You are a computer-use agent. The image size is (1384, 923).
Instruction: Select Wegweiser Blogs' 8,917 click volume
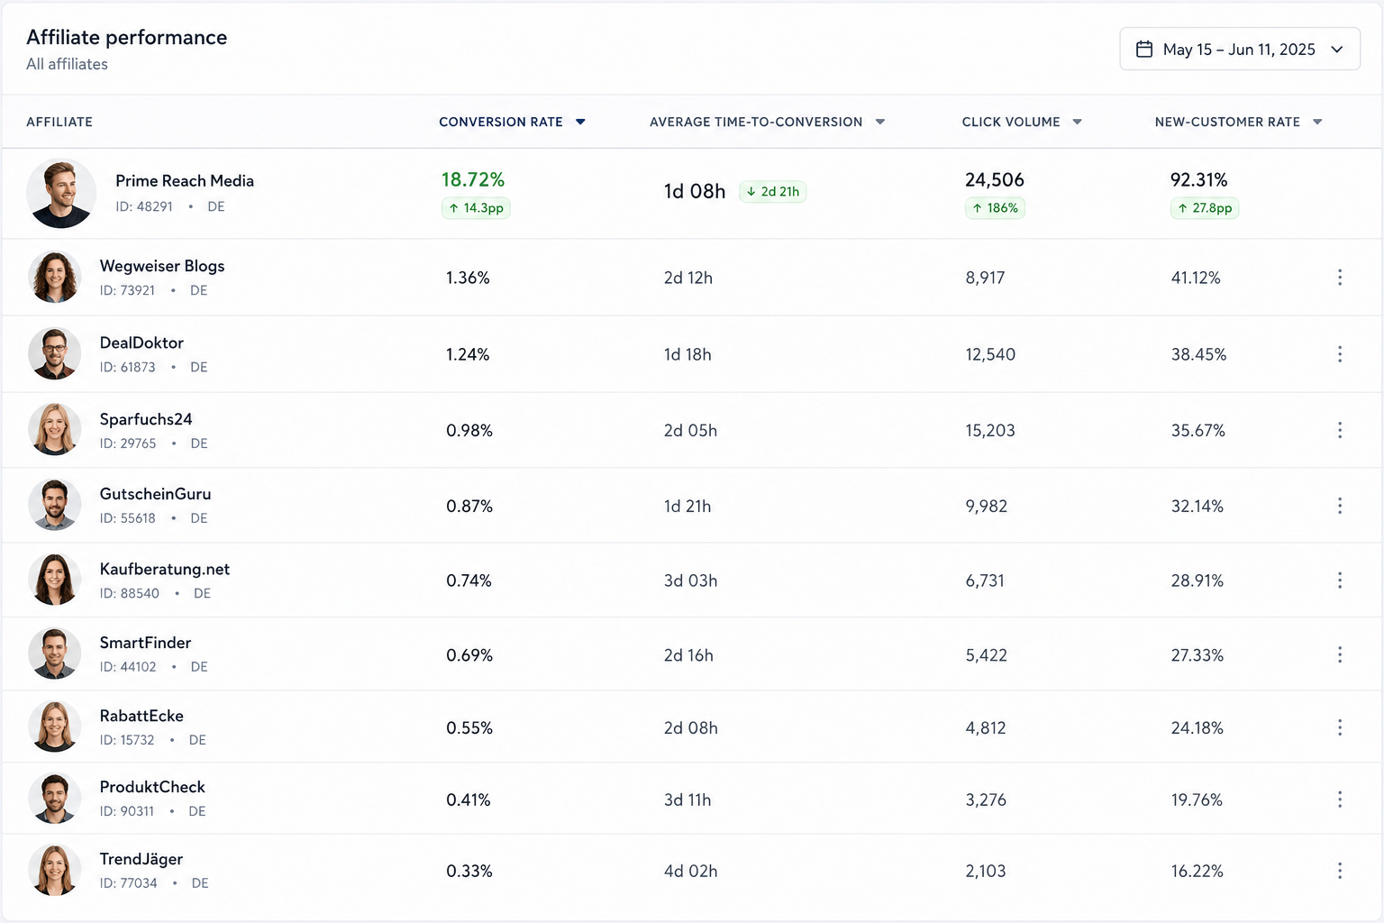[x=985, y=278]
